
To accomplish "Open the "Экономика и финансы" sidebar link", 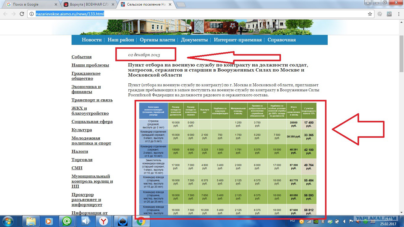I will [x=86, y=89].
